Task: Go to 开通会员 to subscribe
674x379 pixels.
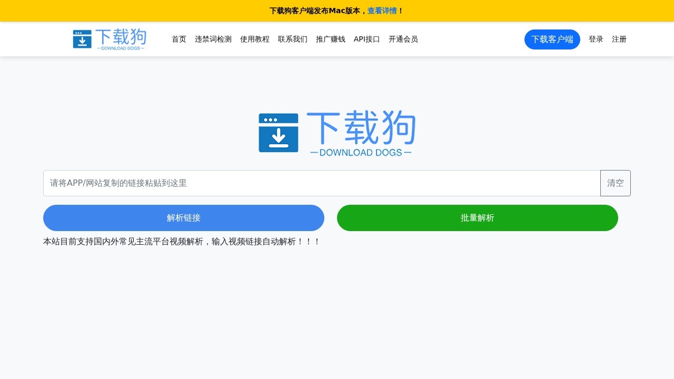Action: 403,39
